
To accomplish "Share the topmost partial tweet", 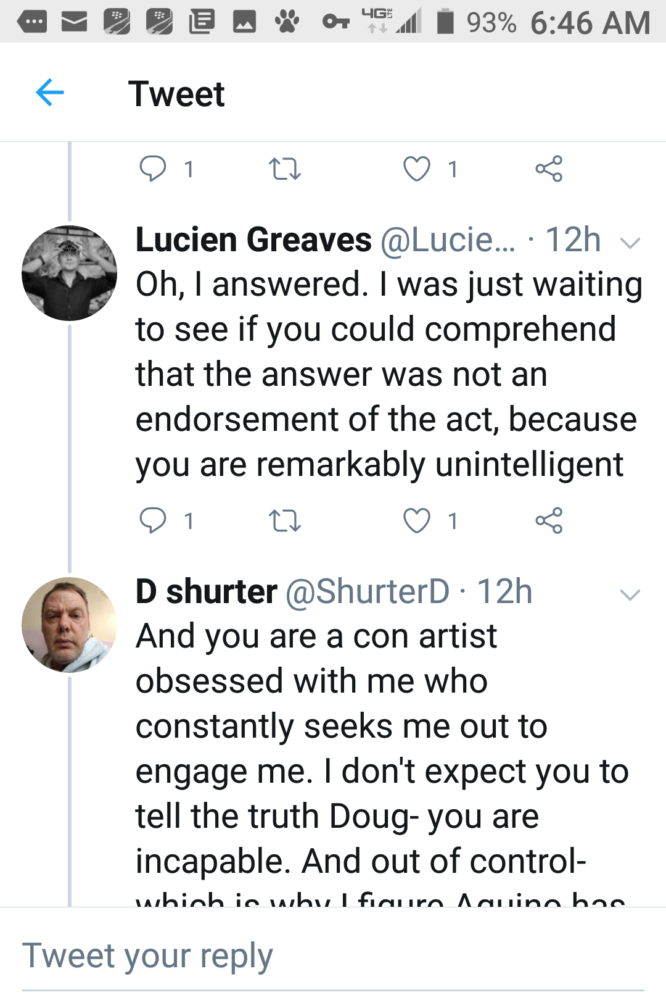I will pyautogui.click(x=549, y=169).
